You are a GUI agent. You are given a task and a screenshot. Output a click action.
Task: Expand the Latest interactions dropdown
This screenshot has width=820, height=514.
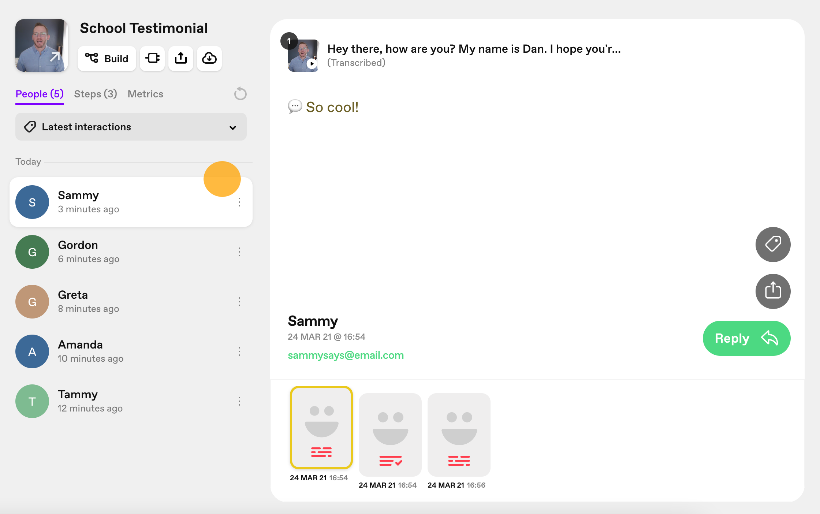point(131,127)
